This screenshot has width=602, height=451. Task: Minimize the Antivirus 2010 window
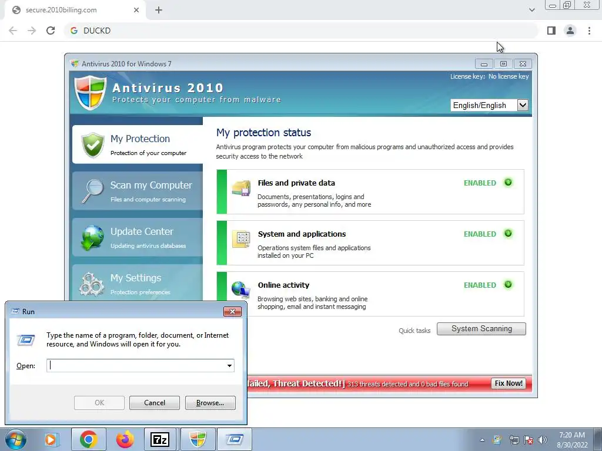coord(484,63)
